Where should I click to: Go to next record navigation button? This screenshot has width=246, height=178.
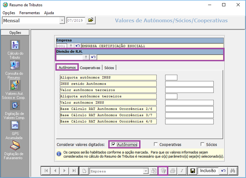coord(64,171)
